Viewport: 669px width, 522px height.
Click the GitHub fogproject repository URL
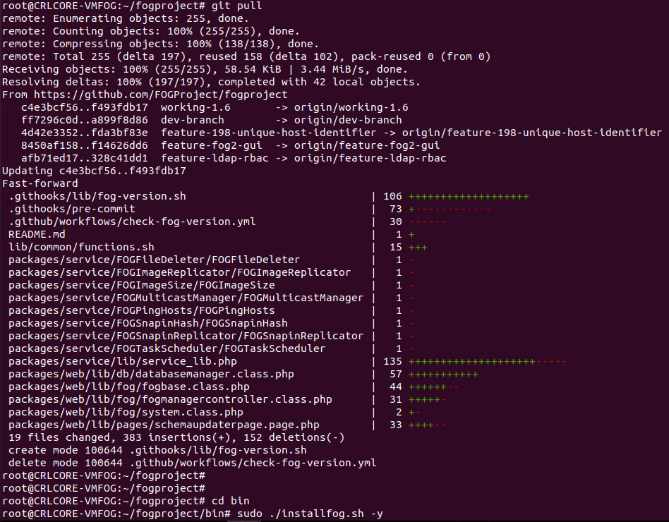(x=161, y=95)
